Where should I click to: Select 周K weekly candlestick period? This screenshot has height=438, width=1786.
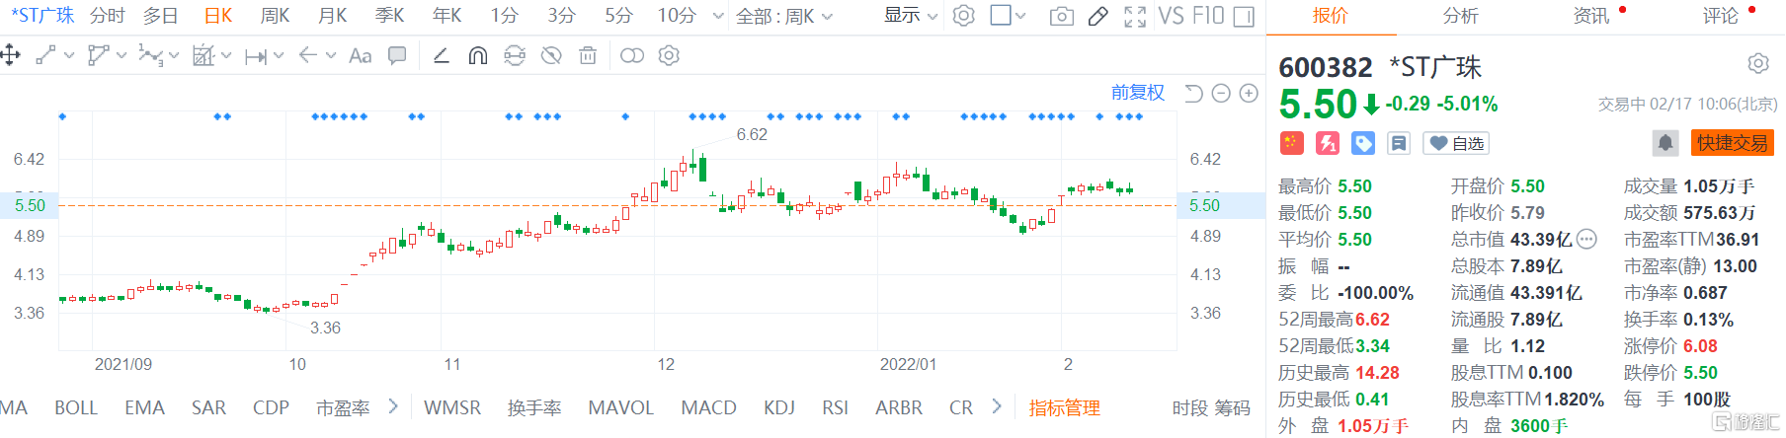[275, 16]
